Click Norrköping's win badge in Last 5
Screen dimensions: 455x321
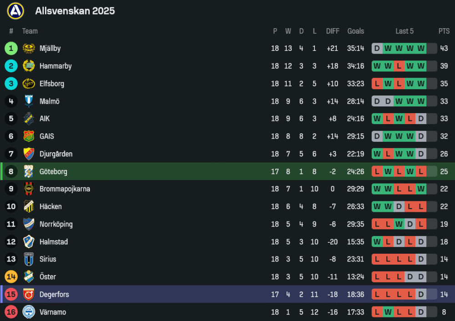point(399,224)
